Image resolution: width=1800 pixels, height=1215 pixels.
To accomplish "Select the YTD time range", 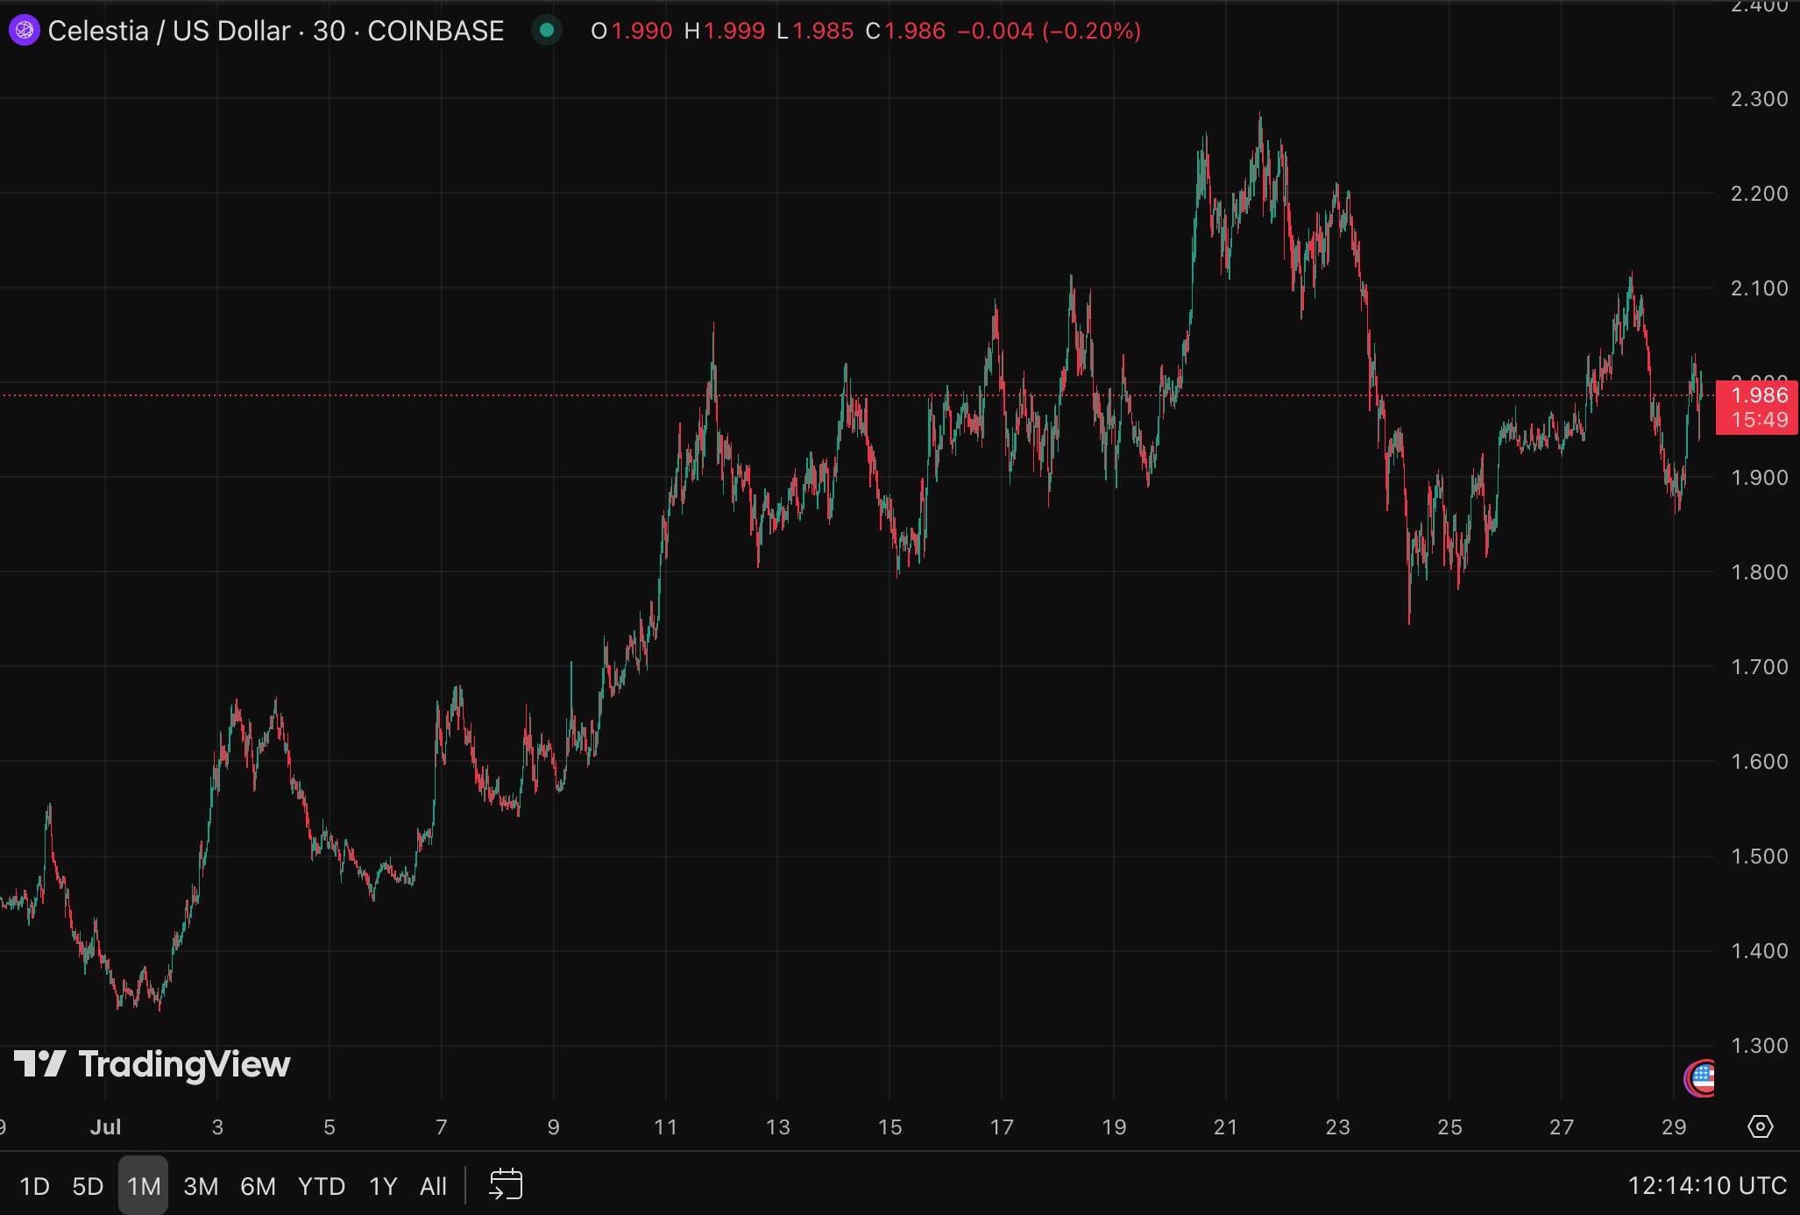I will pyautogui.click(x=322, y=1186).
